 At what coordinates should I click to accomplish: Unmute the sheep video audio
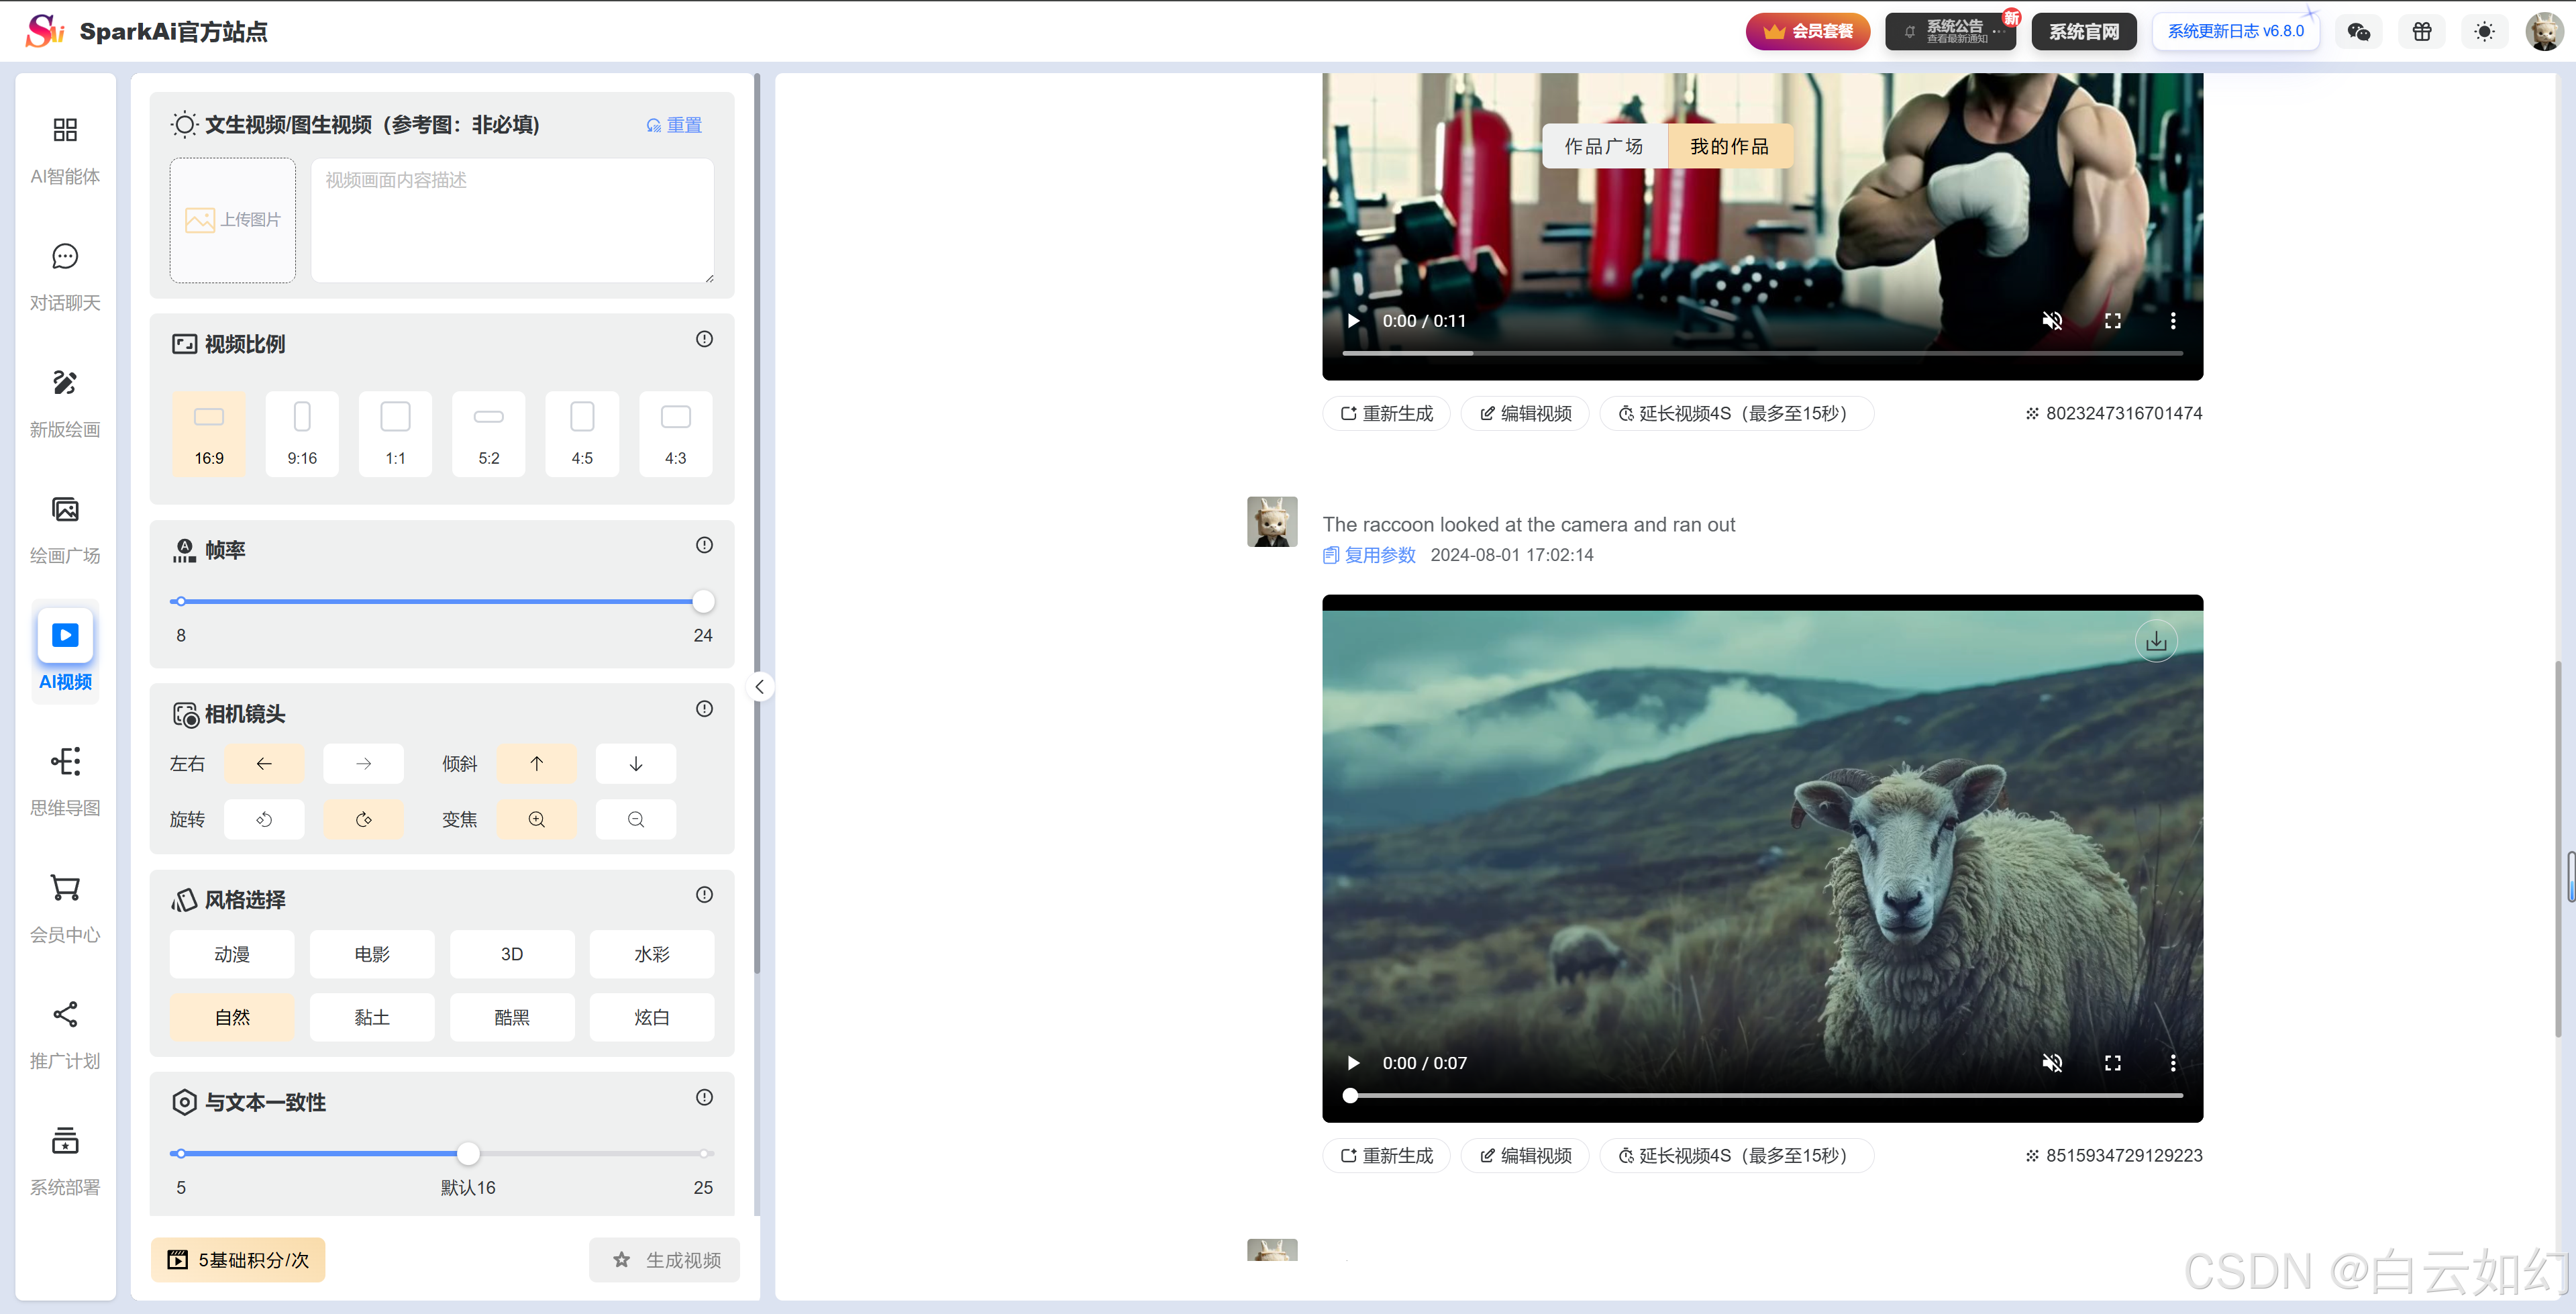(x=2052, y=1063)
